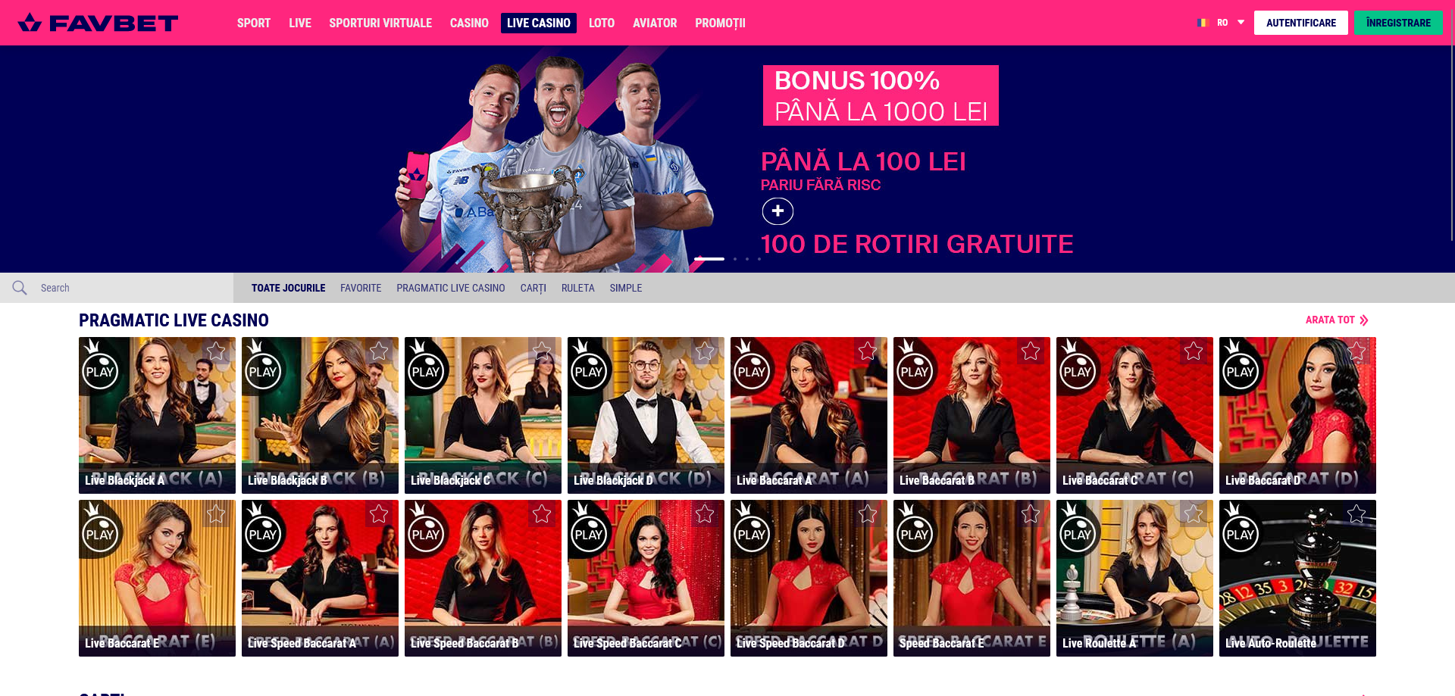
Task: Open the Ruleta category filter
Action: point(577,288)
